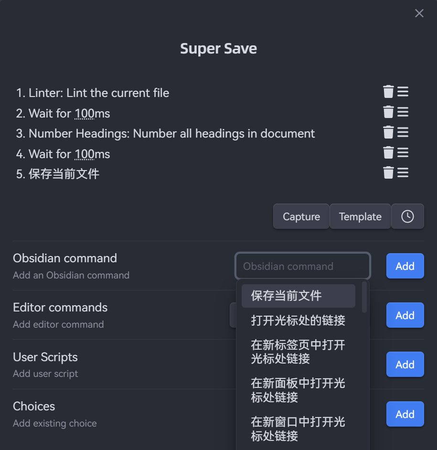This screenshot has height=450, width=437.
Task: Choose 打开光标处的链接 suggestion
Action: (x=298, y=321)
